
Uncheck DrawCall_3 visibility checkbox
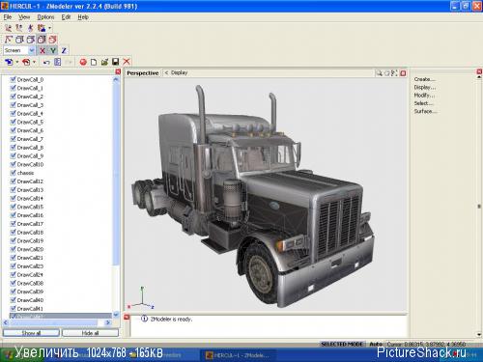tap(14, 105)
